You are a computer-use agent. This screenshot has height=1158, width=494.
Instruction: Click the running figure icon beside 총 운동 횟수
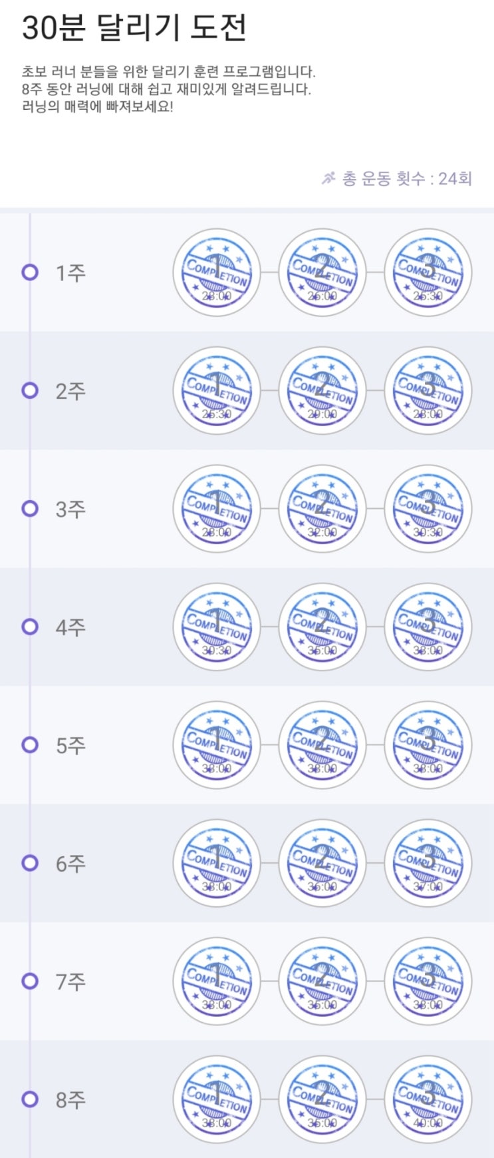[328, 178]
